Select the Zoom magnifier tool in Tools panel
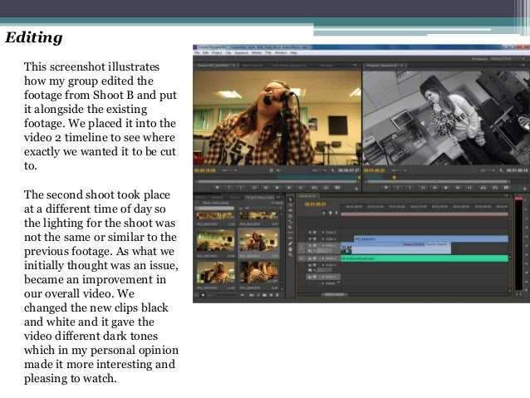 (290, 254)
